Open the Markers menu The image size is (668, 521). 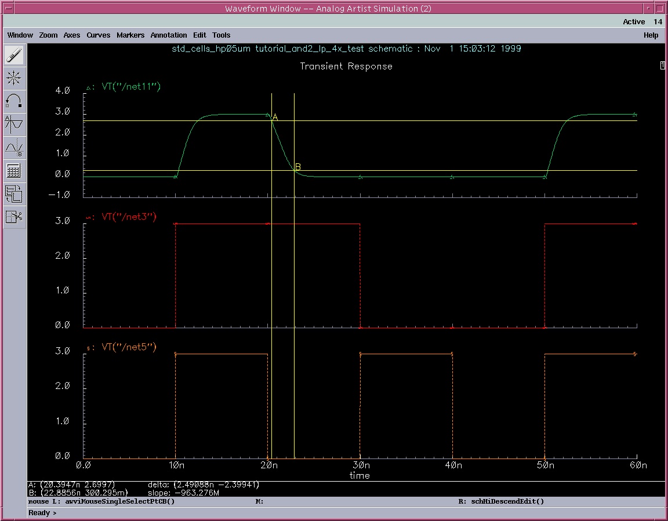pos(130,35)
